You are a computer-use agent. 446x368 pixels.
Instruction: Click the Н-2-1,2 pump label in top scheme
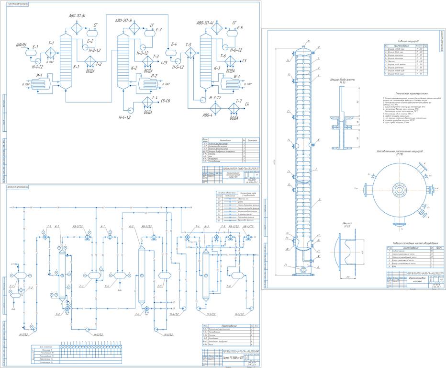point(94,50)
